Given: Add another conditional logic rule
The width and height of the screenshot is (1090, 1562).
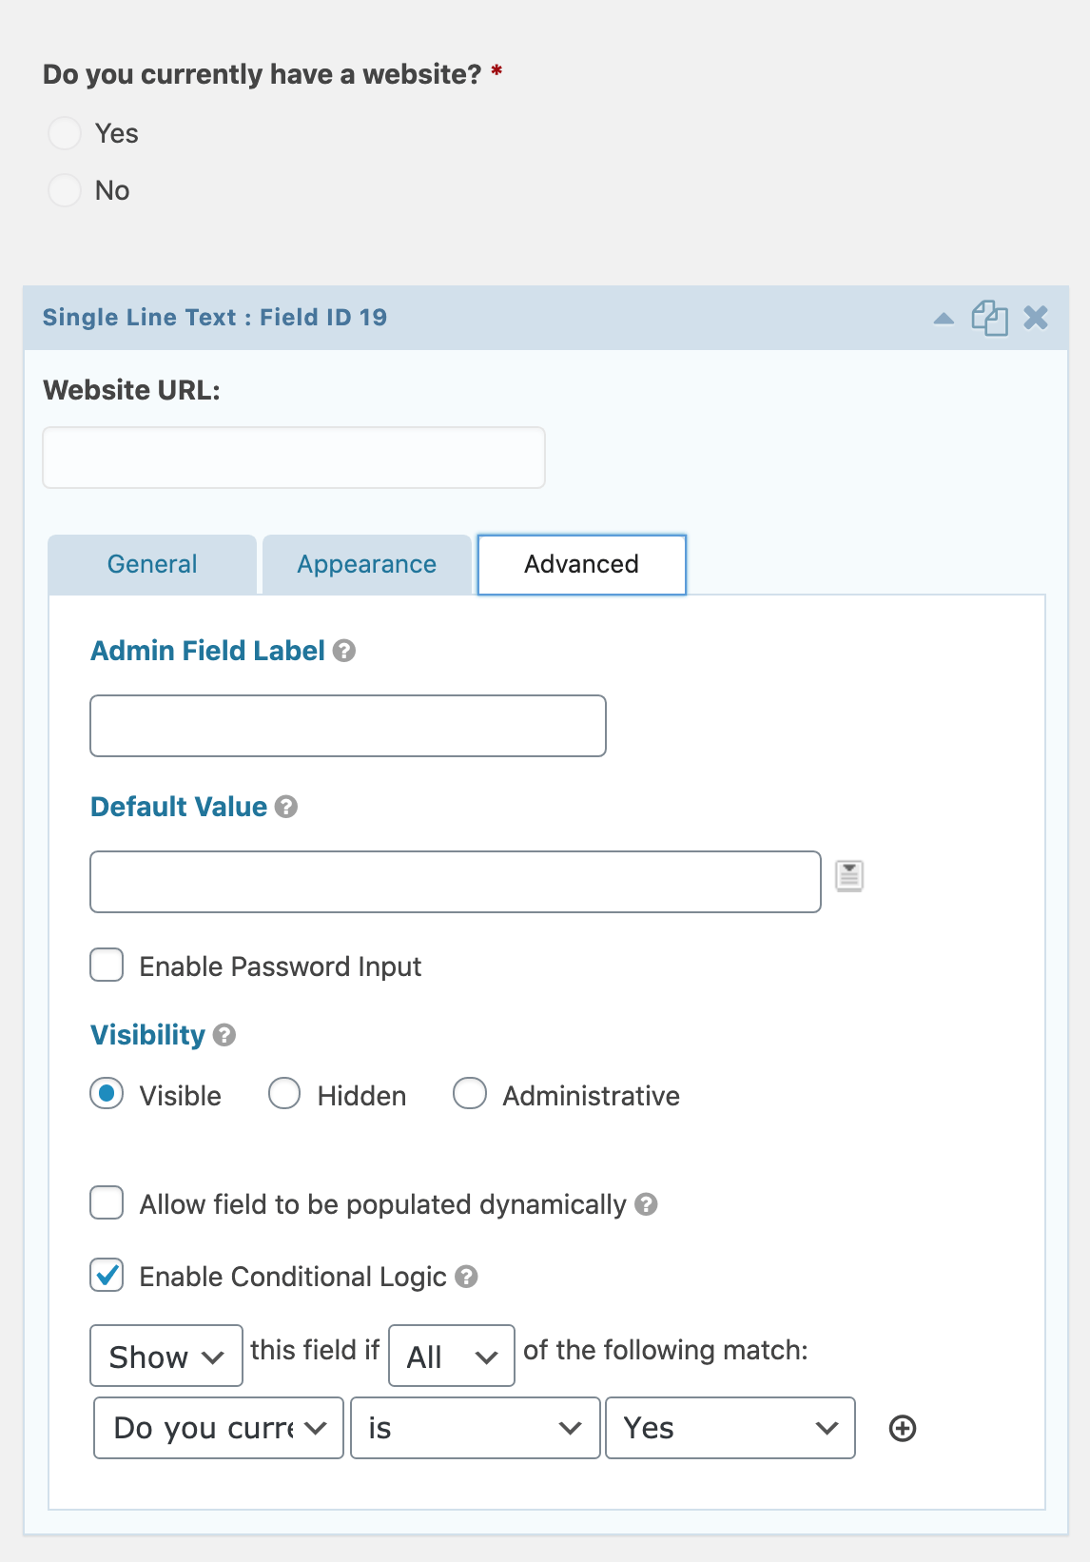Looking at the screenshot, I should coord(903,1428).
